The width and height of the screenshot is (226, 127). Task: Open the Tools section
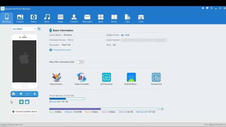point(141,18)
